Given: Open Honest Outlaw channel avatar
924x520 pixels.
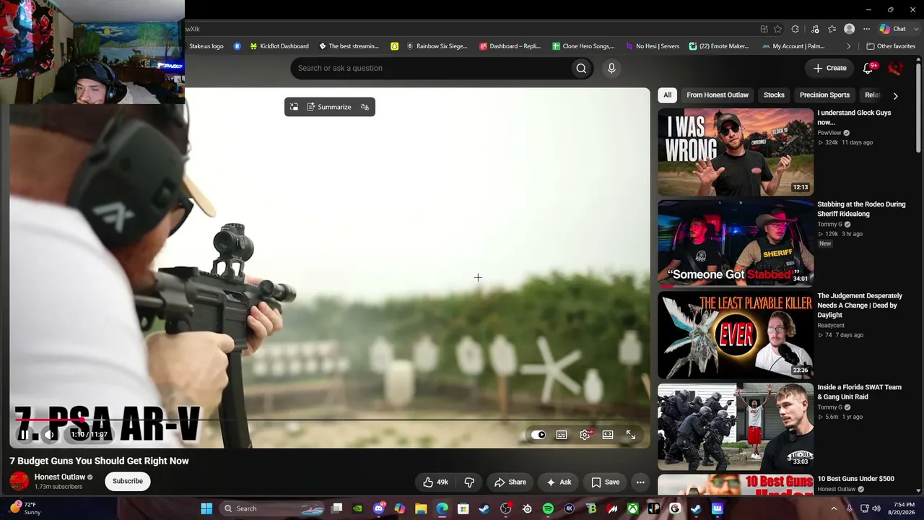Looking at the screenshot, I should point(19,481).
